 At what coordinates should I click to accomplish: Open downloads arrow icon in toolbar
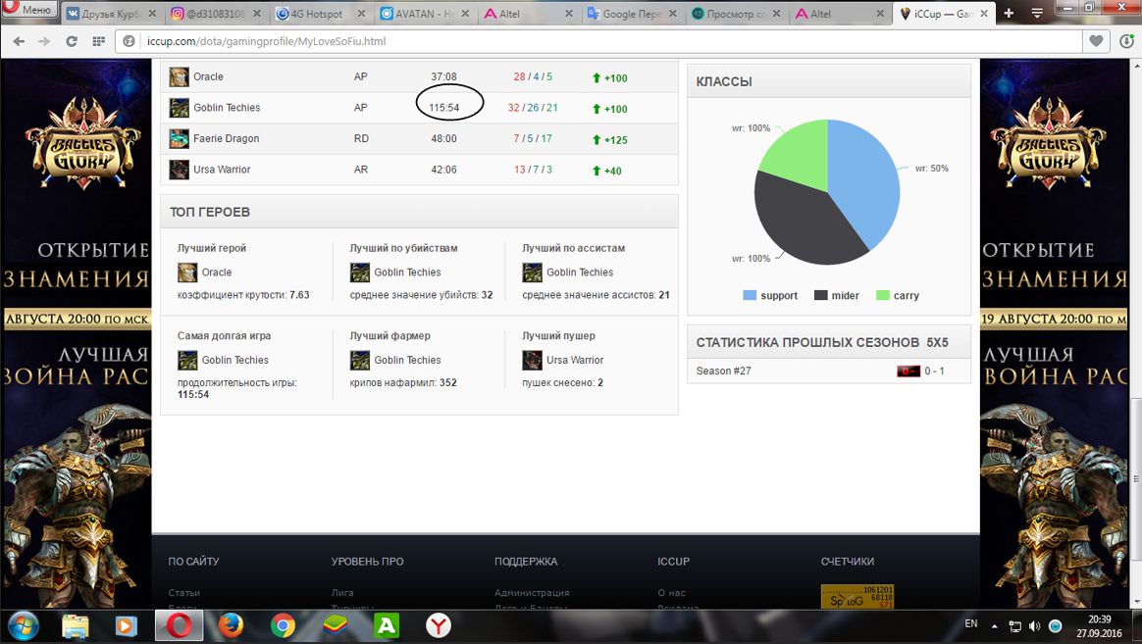click(1126, 41)
